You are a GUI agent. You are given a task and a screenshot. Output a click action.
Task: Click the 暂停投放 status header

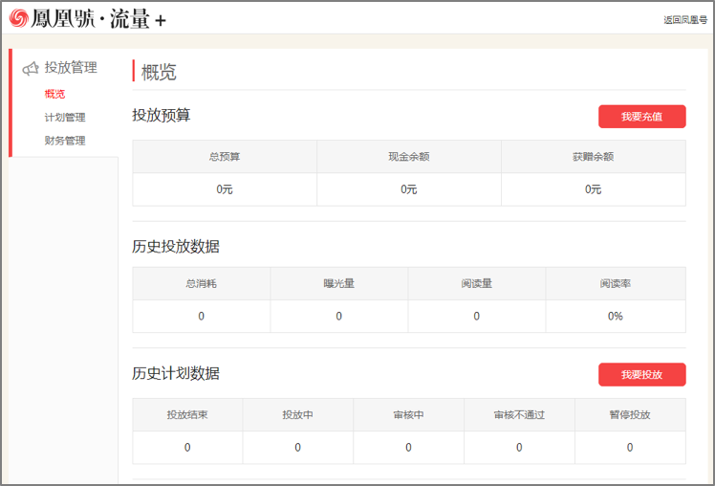pyautogui.click(x=630, y=416)
